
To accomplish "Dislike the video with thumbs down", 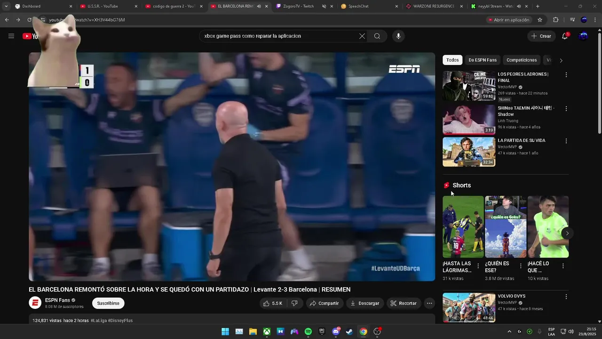I will pos(294,303).
